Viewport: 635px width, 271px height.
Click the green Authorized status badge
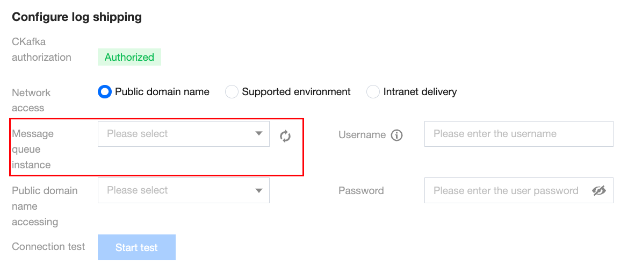pyautogui.click(x=129, y=57)
